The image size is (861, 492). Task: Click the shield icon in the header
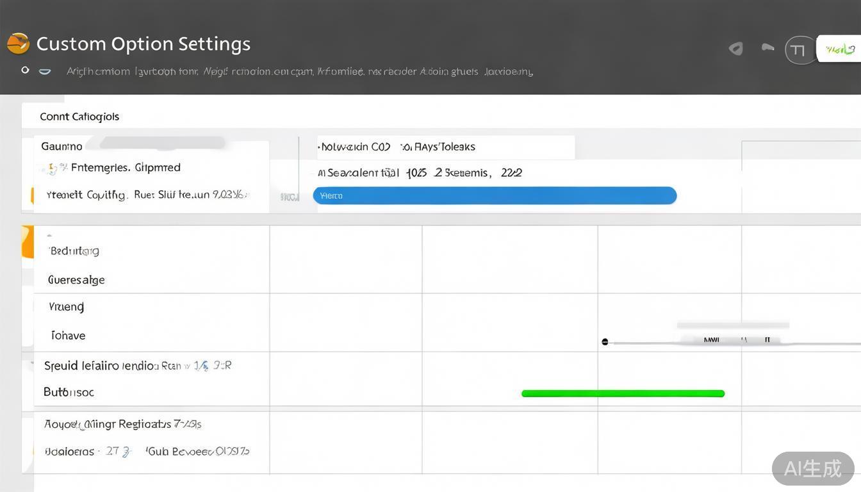pyautogui.click(x=736, y=49)
